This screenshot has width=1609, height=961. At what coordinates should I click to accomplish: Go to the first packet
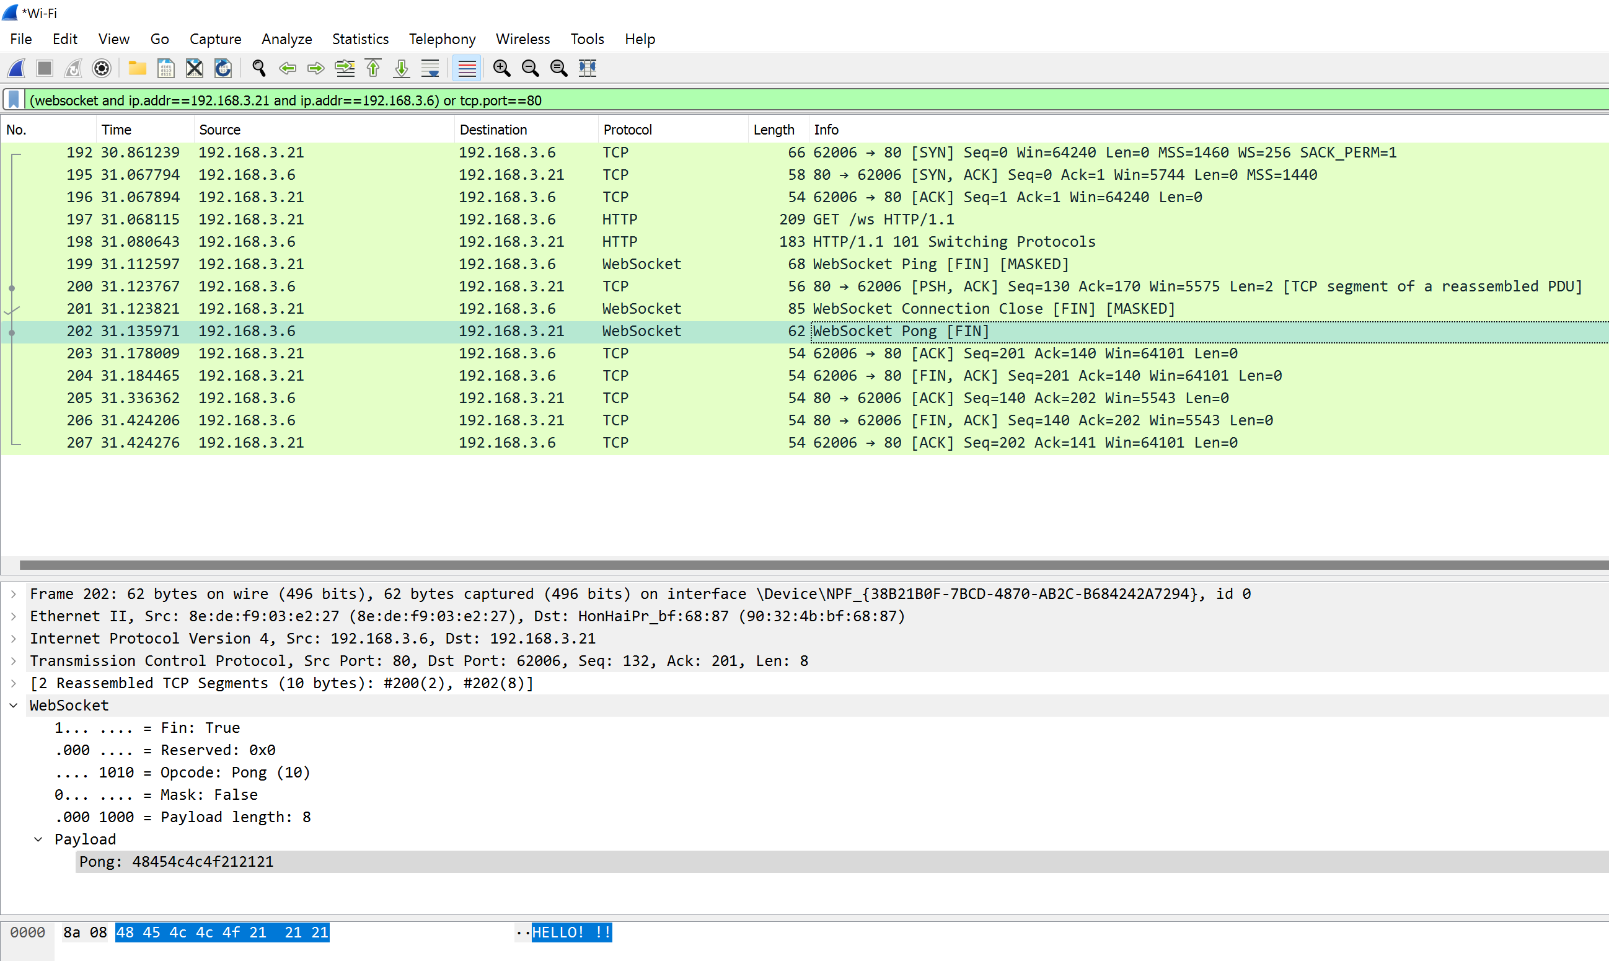point(372,68)
